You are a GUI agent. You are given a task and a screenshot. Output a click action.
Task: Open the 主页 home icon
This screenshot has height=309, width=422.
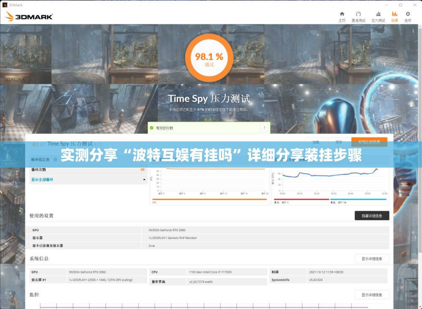342,14
